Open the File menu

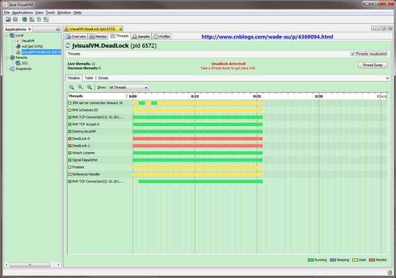(7, 12)
